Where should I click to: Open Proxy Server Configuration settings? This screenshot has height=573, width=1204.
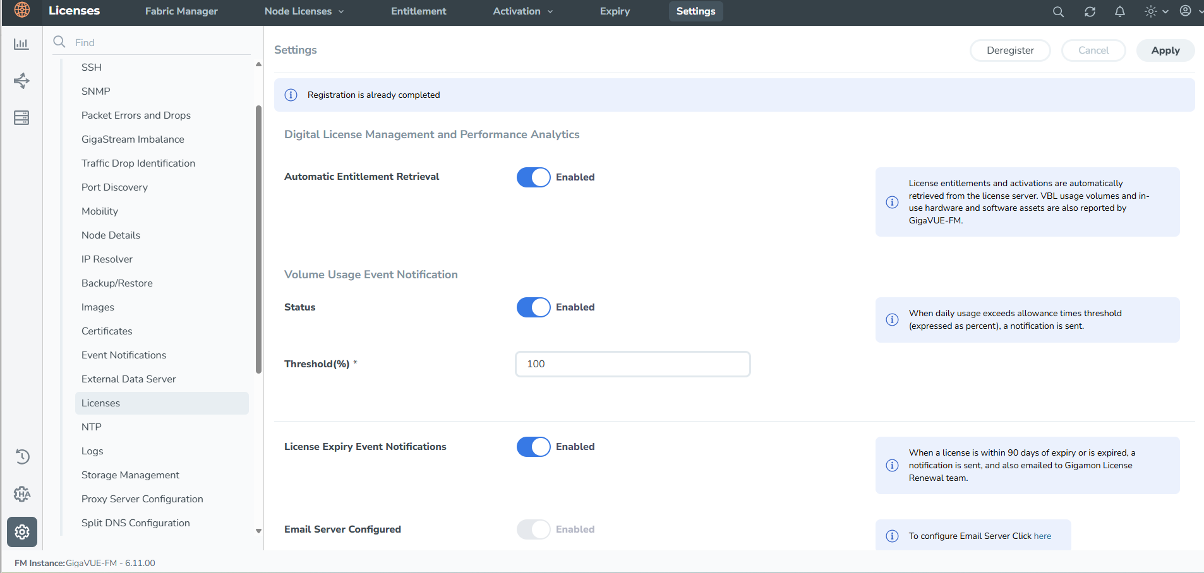(142, 499)
